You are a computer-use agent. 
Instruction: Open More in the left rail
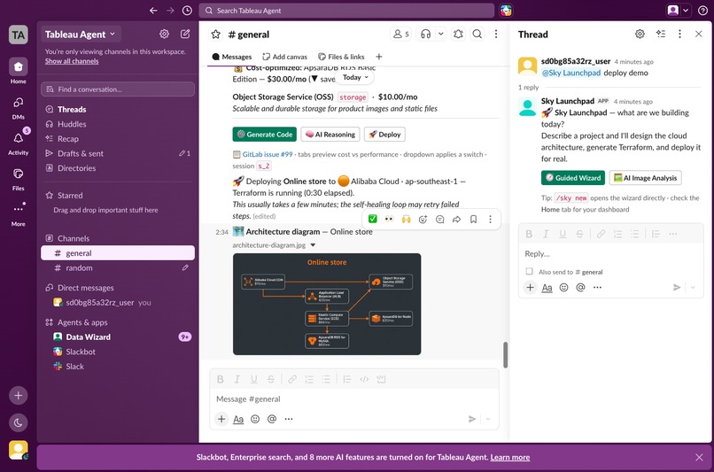(19, 214)
